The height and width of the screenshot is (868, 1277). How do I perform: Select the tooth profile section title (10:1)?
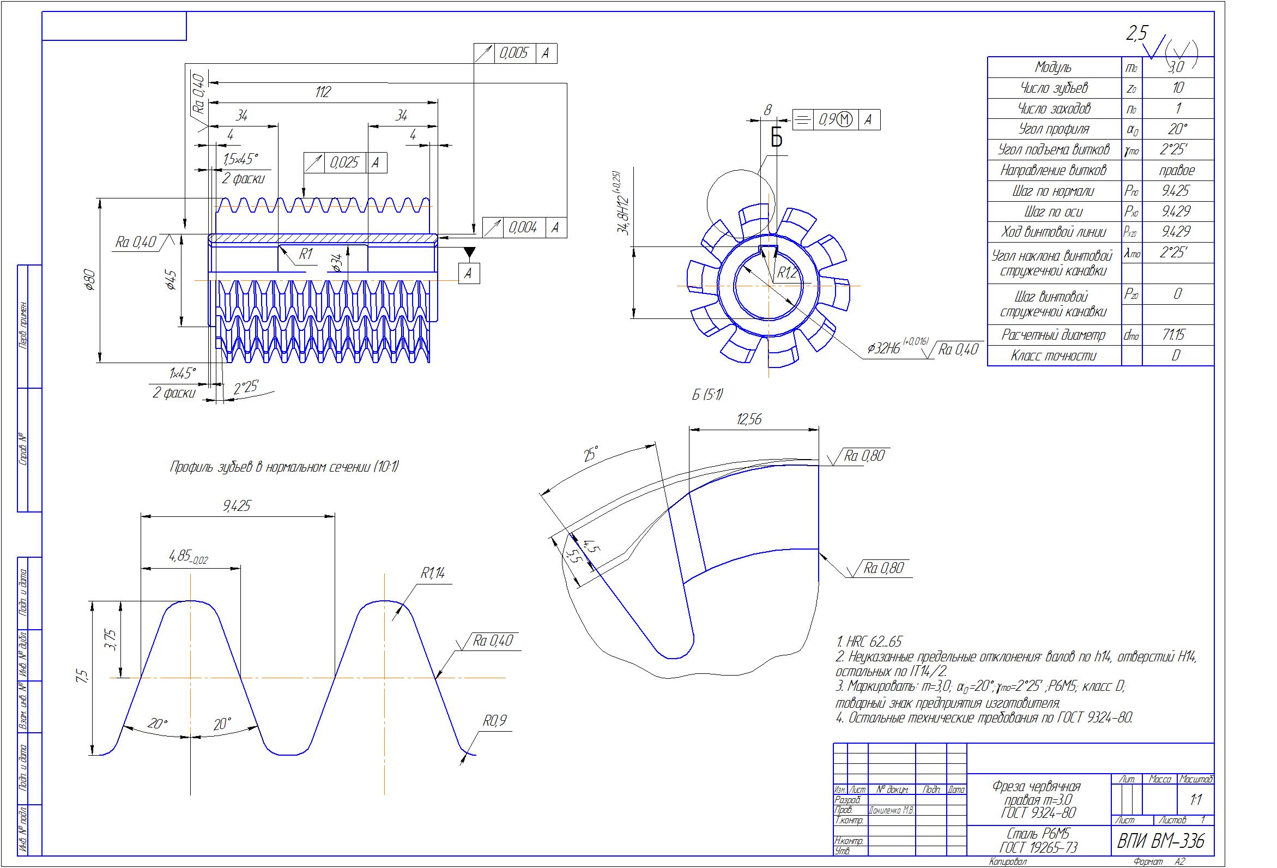tap(284, 467)
